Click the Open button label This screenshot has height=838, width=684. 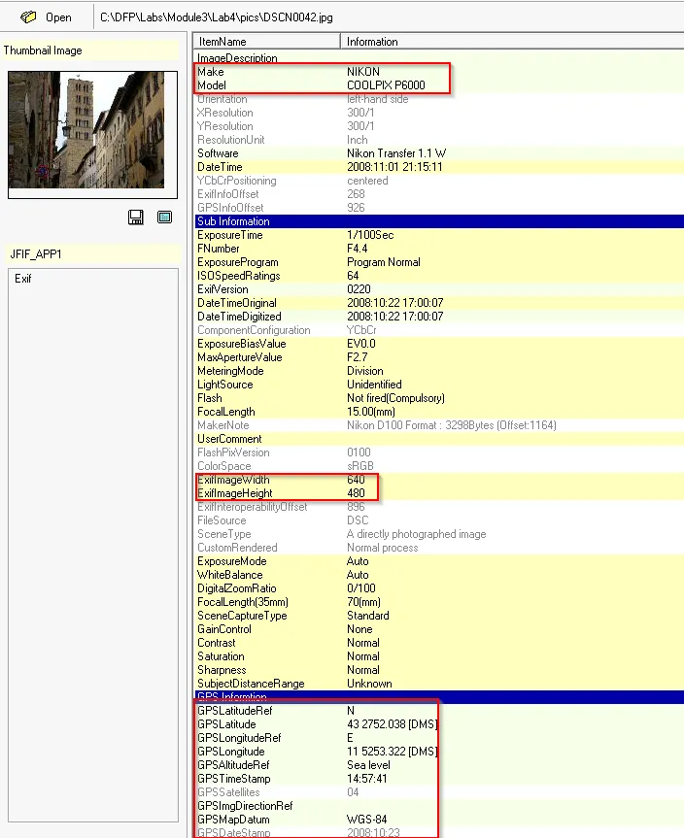[58, 17]
